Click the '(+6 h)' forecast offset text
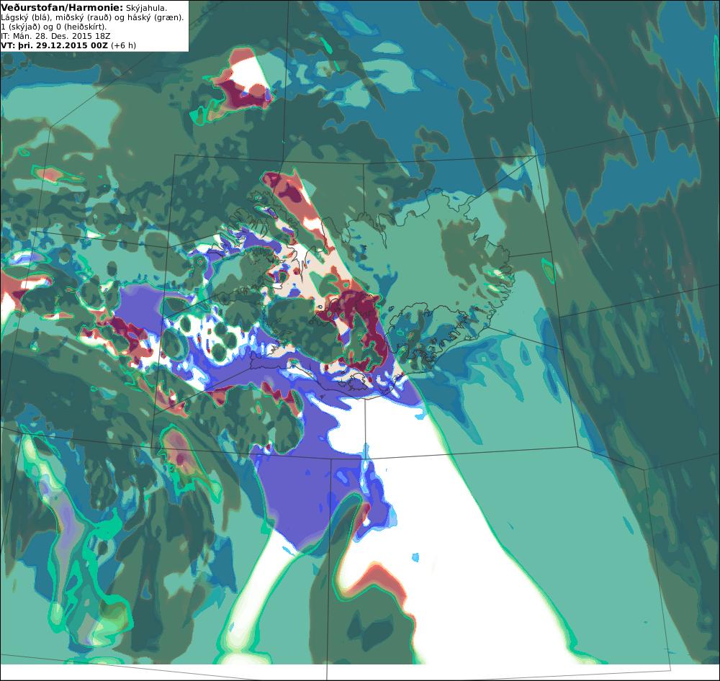720x681 pixels. (124, 45)
